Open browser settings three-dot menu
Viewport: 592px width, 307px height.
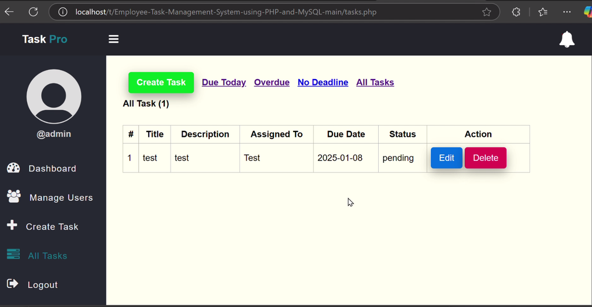[x=567, y=12]
